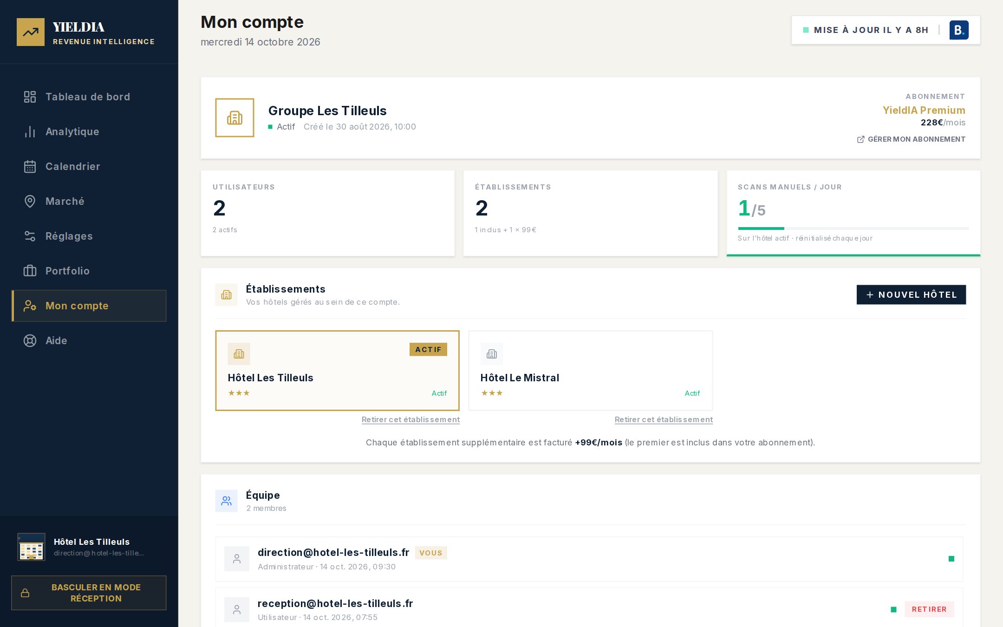Click the Mon compte user-gear icon
The height and width of the screenshot is (627, 1003).
(x=30, y=306)
